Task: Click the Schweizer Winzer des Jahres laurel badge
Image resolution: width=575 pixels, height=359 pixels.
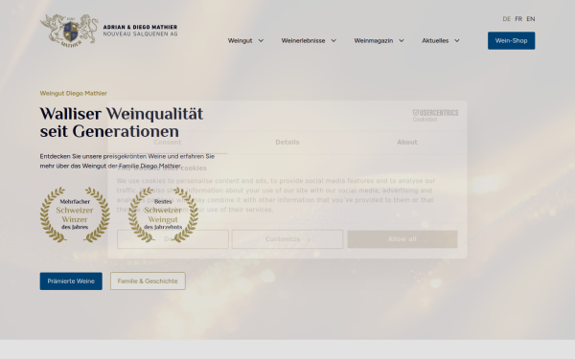Action: [x=75, y=214]
